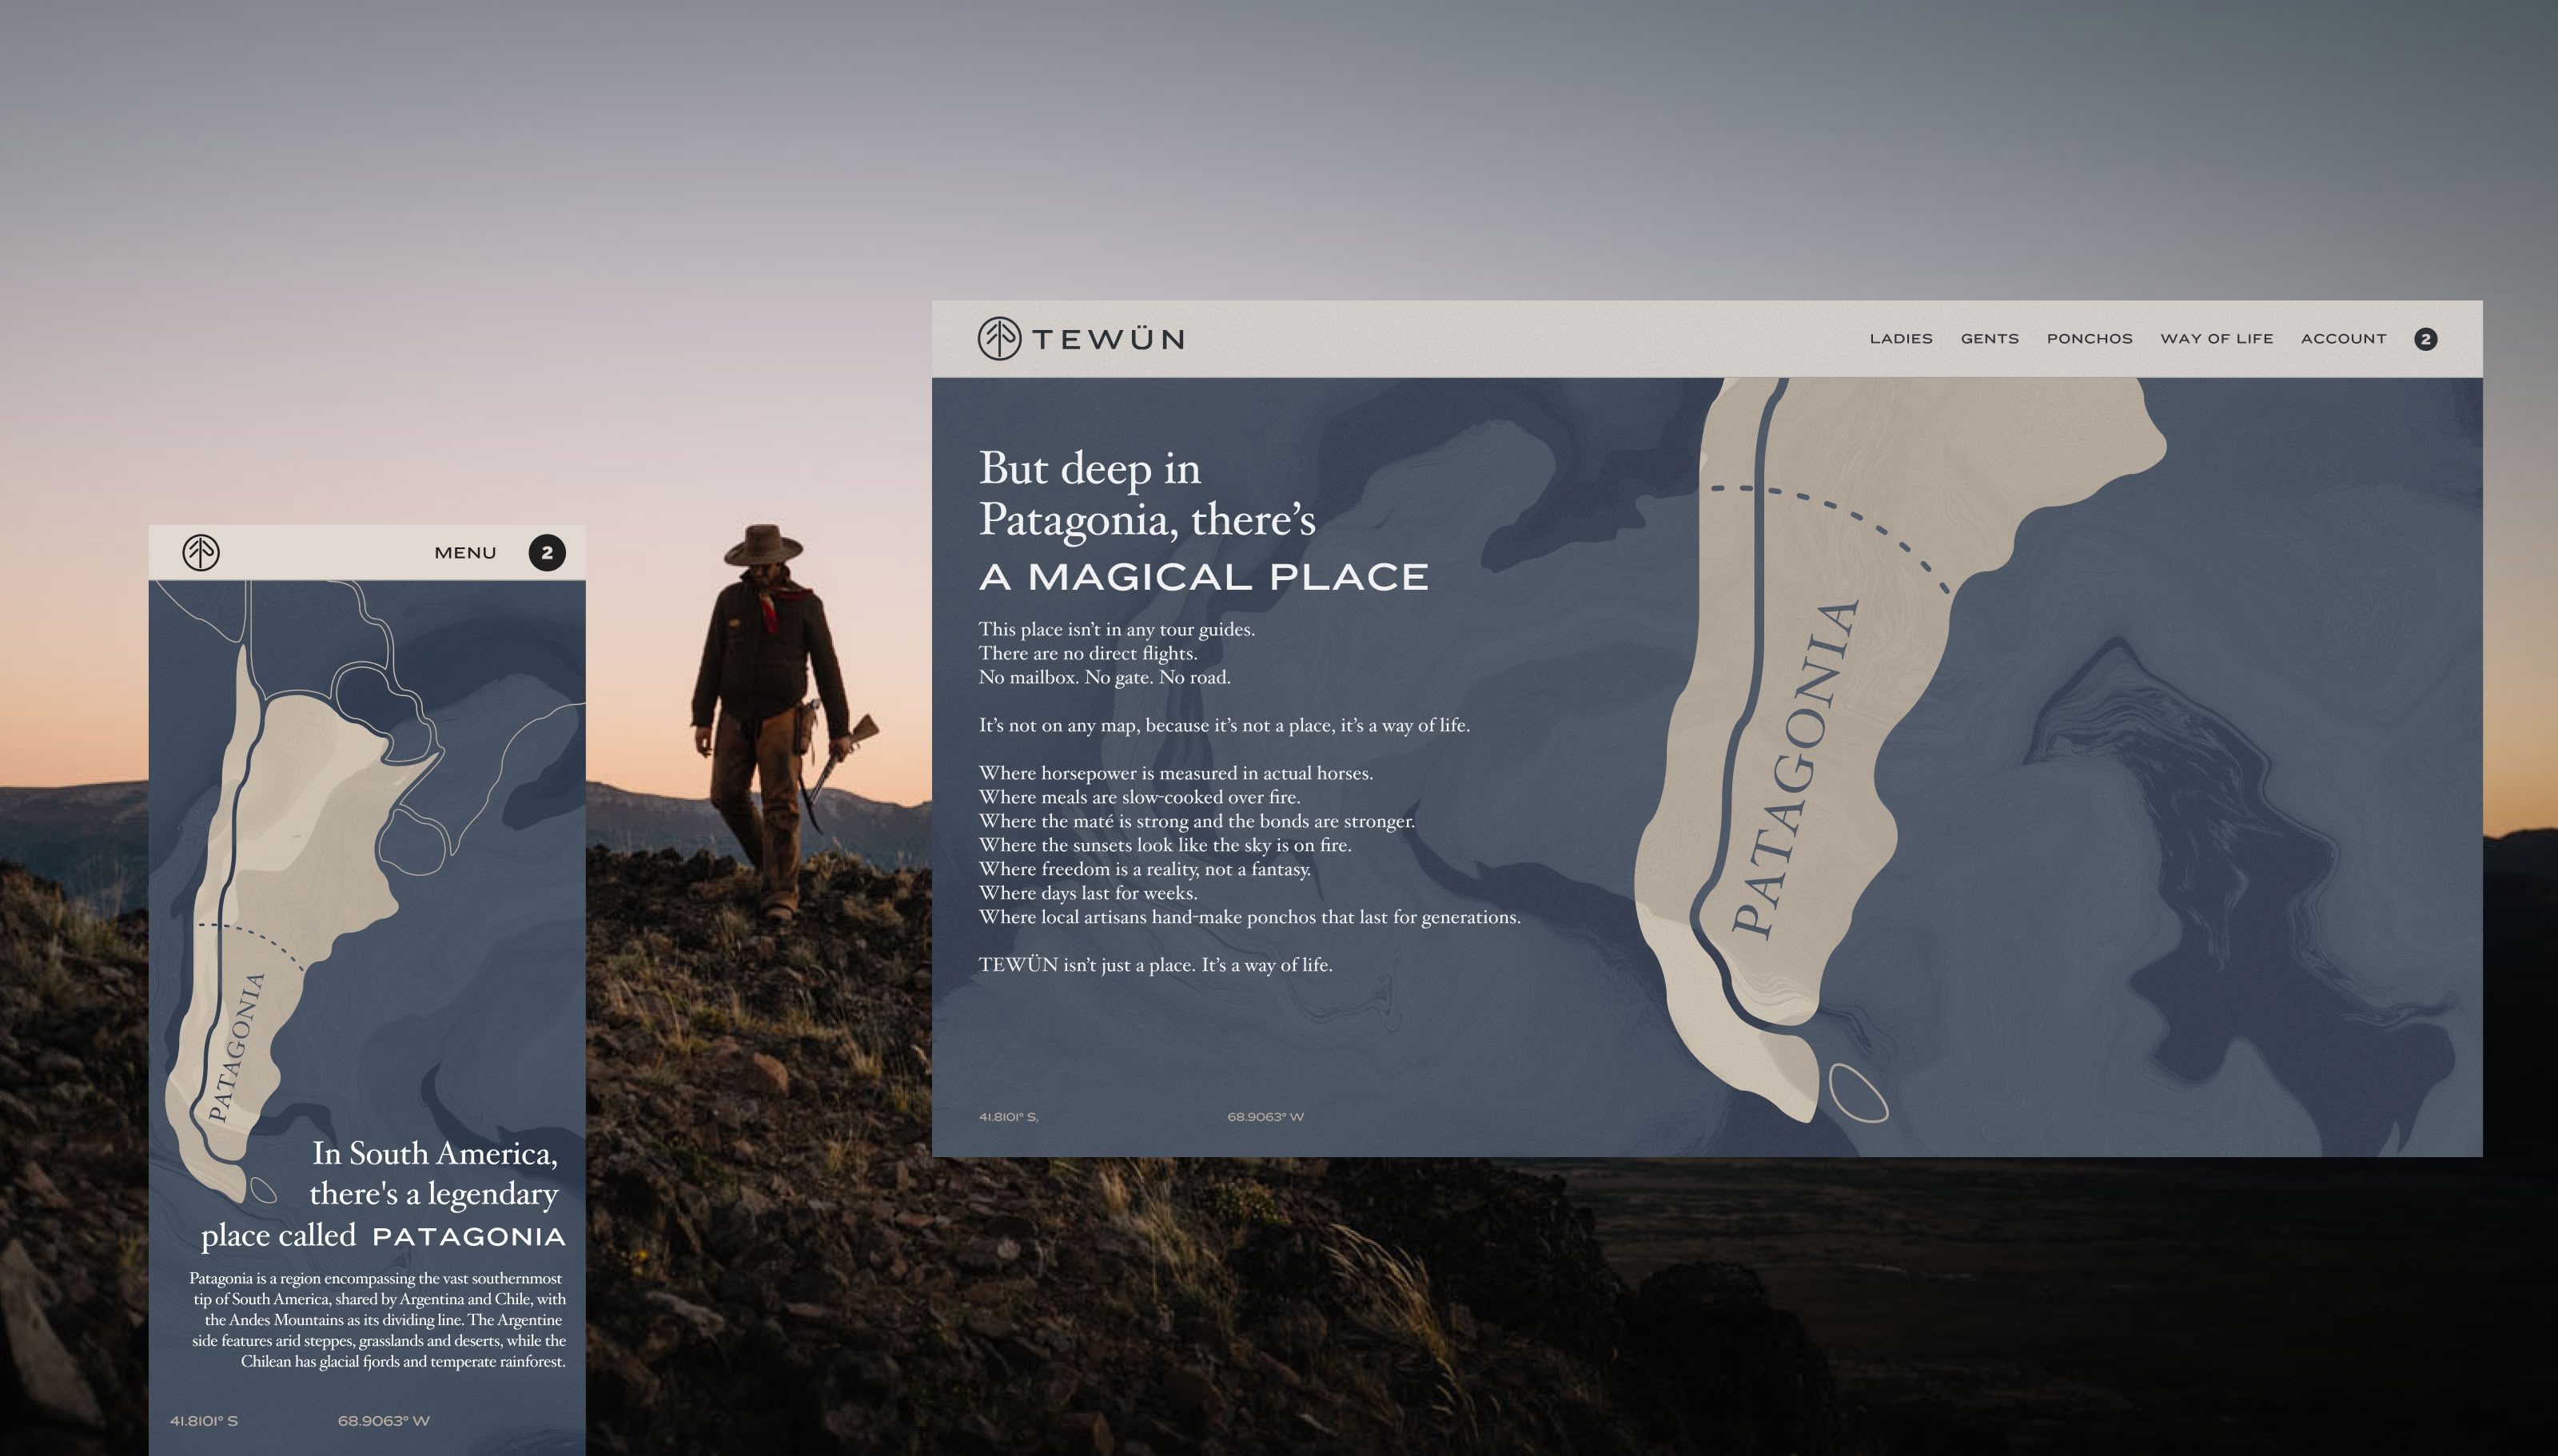Viewport: 2558px width, 1456px height.
Task: Click the mobile header tree logo icon
Action: coord(201,552)
